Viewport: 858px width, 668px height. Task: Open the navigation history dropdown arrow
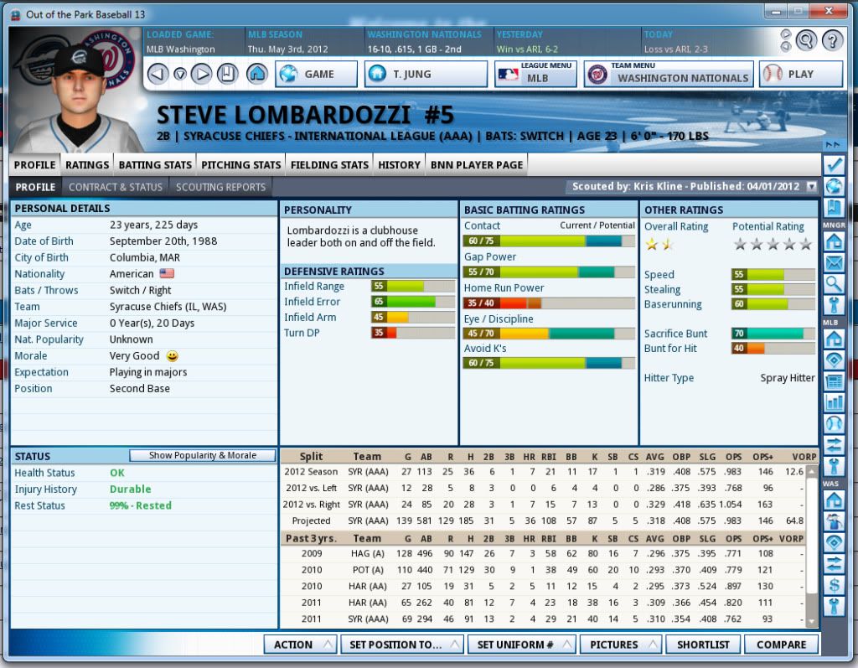(180, 74)
